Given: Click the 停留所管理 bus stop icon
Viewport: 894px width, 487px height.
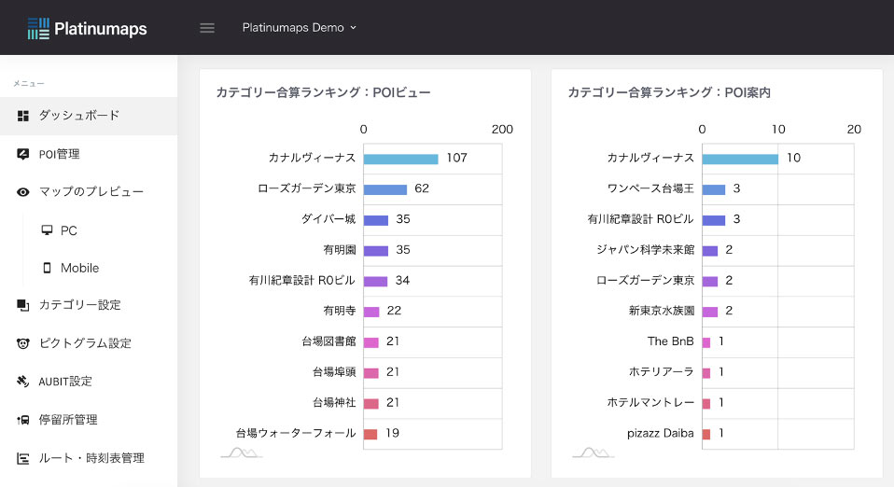Looking at the screenshot, I should pyautogui.click(x=22, y=420).
